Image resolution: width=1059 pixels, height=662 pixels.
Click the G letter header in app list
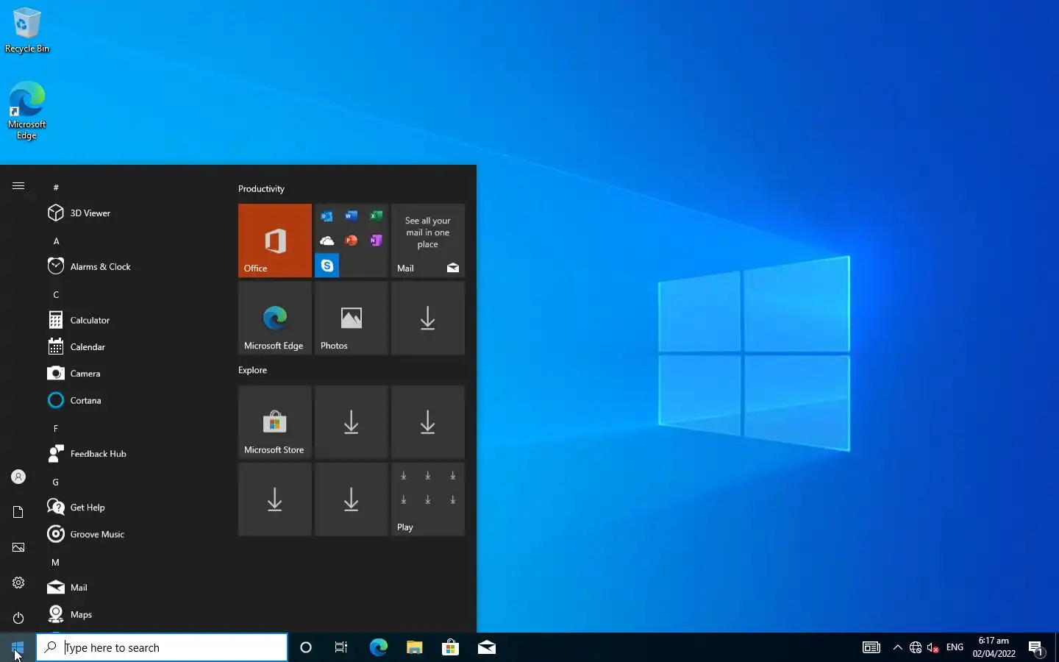click(x=56, y=482)
